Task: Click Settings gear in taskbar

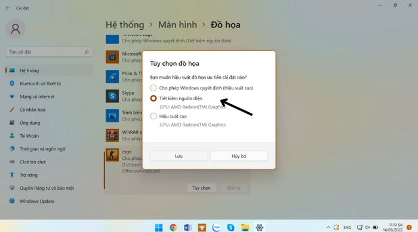Action: tap(259, 227)
